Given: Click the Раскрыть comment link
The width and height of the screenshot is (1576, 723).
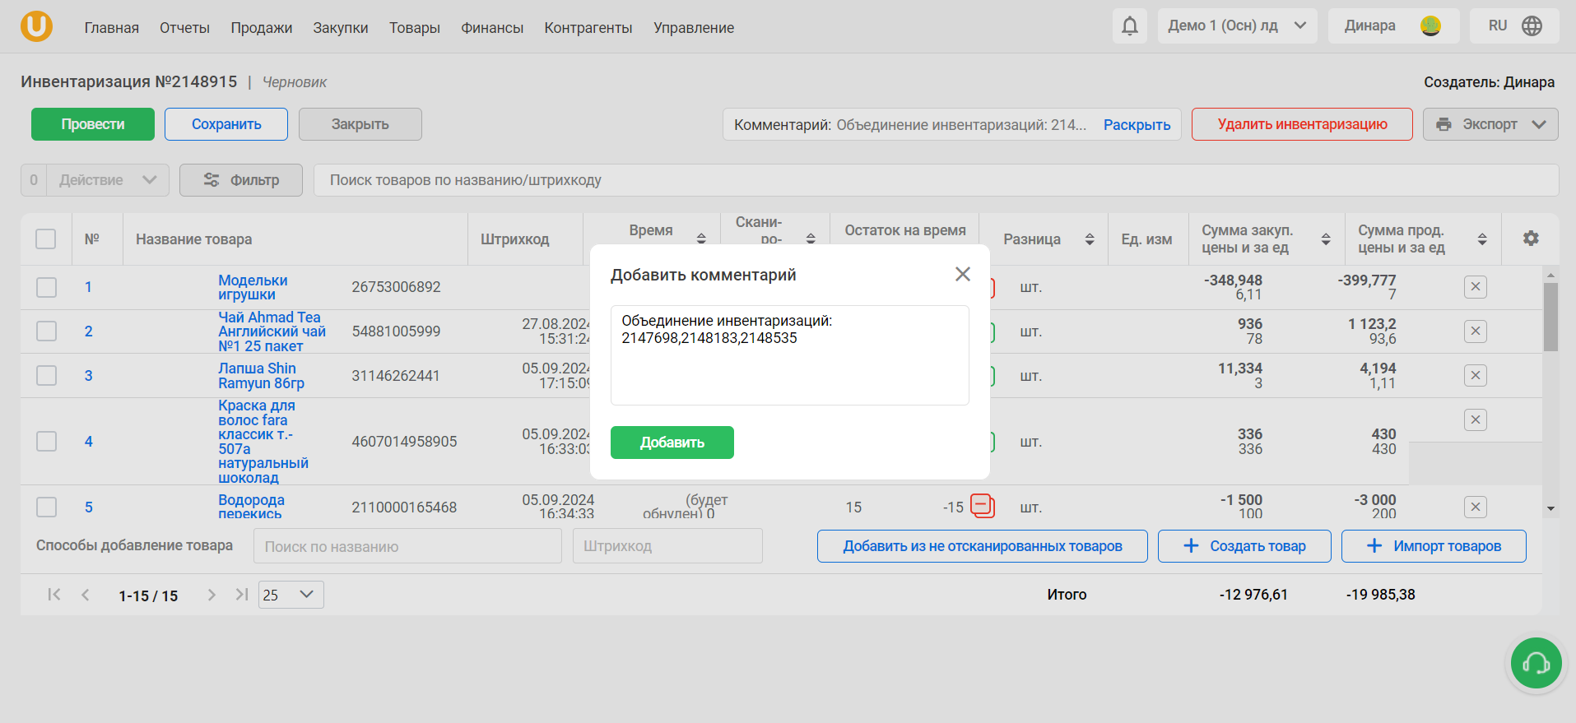Looking at the screenshot, I should pos(1137,125).
